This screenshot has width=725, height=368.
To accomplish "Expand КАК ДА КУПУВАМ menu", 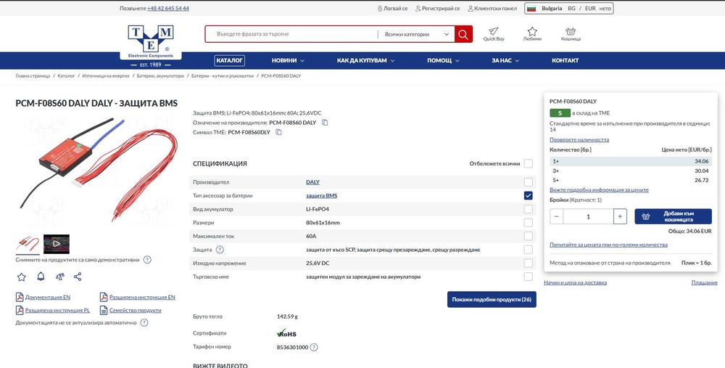I will pyautogui.click(x=365, y=61).
